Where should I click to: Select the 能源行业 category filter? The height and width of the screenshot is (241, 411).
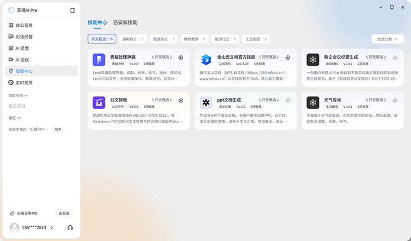225,39
